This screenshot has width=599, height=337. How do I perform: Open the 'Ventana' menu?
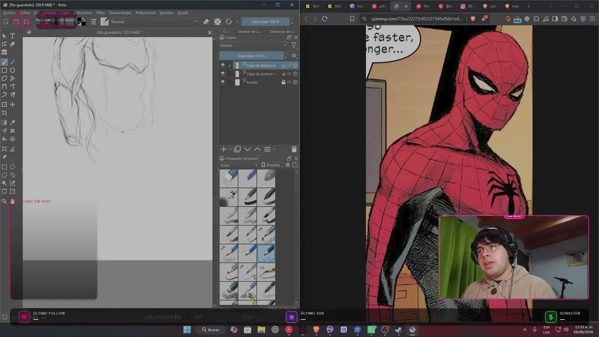(x=166, y=13)
